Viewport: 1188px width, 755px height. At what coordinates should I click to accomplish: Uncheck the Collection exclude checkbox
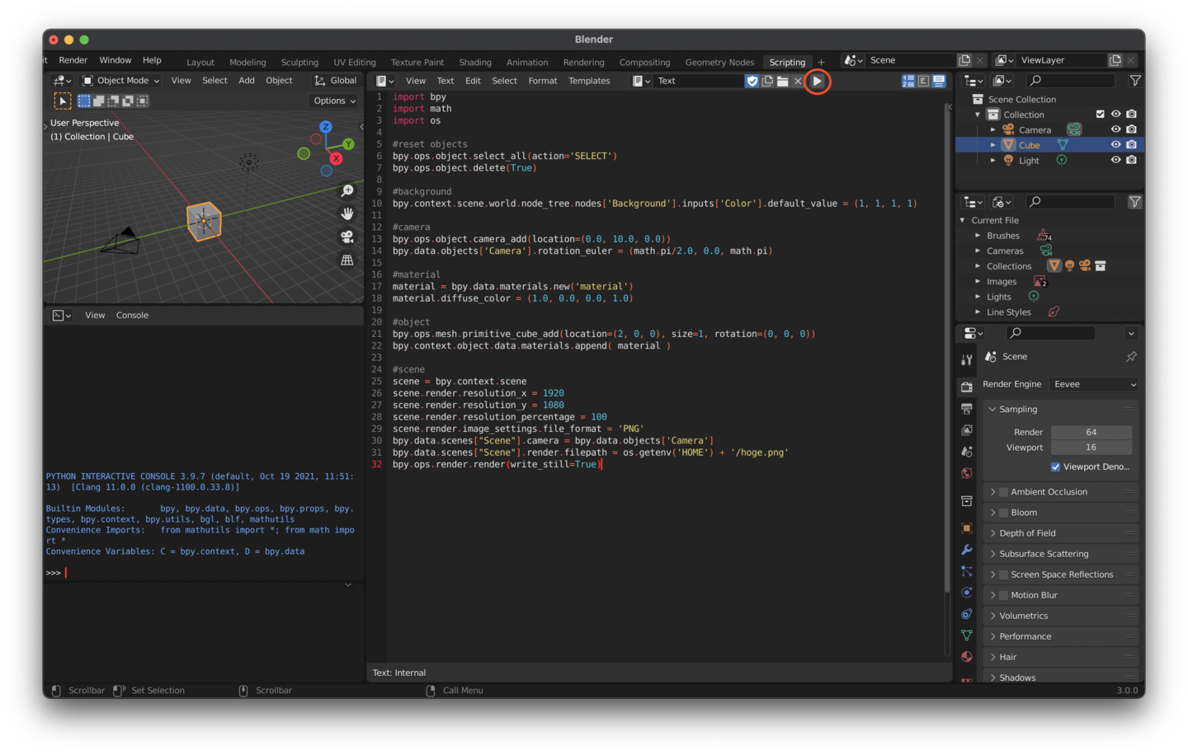pos(1100,115)
